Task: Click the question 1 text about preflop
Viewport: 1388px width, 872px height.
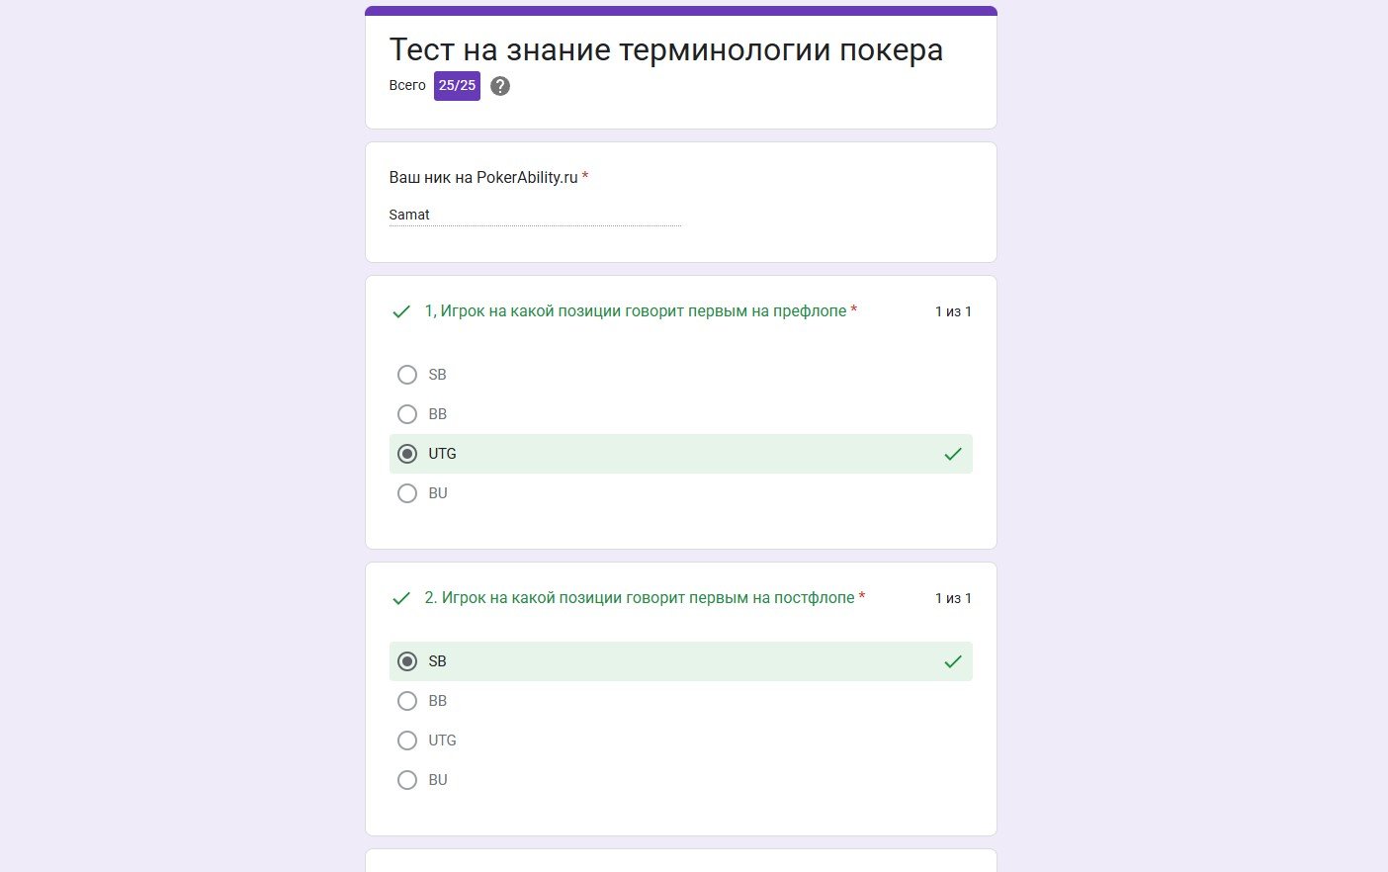Action: [x=636, y=311]
